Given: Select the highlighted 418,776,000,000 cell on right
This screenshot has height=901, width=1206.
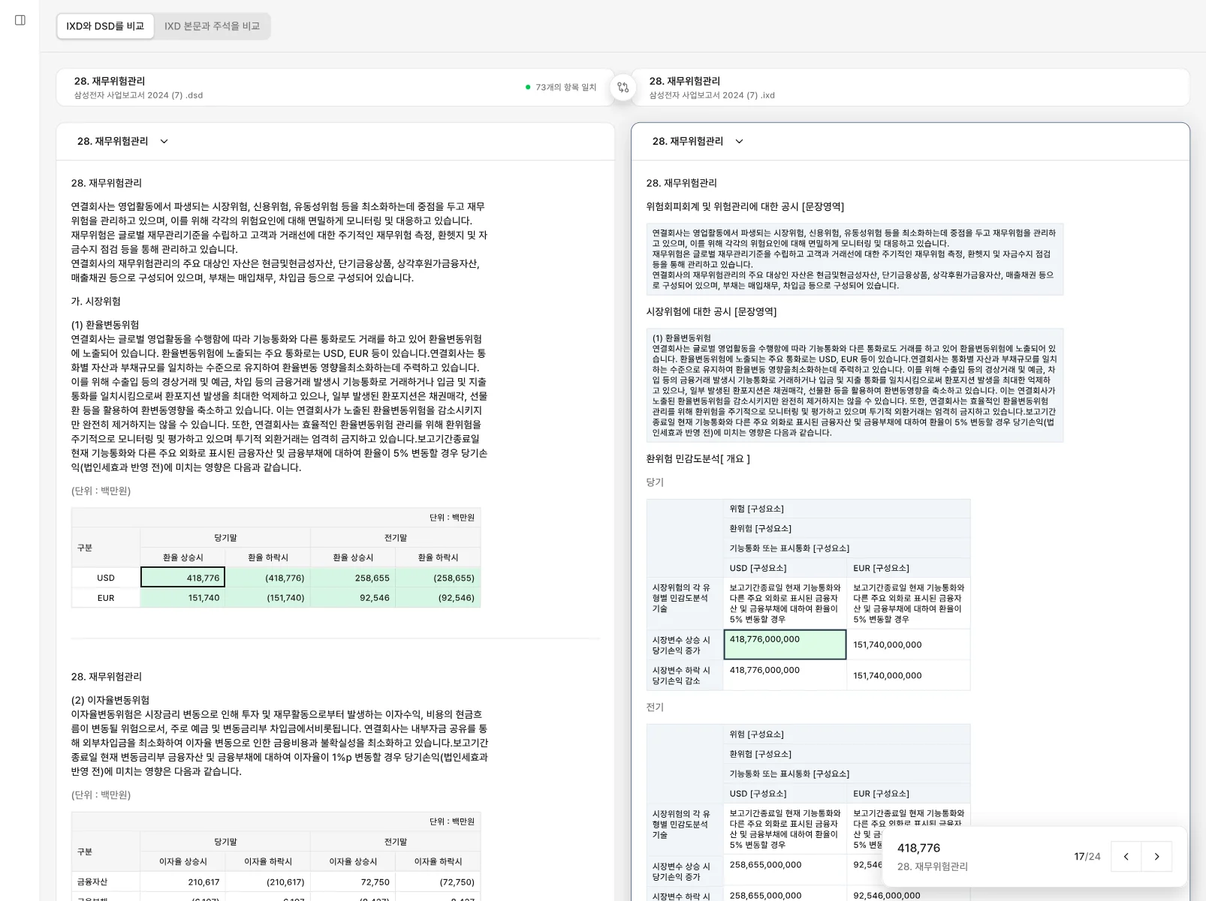Looking at the screenshot, I should click(785, 644).
